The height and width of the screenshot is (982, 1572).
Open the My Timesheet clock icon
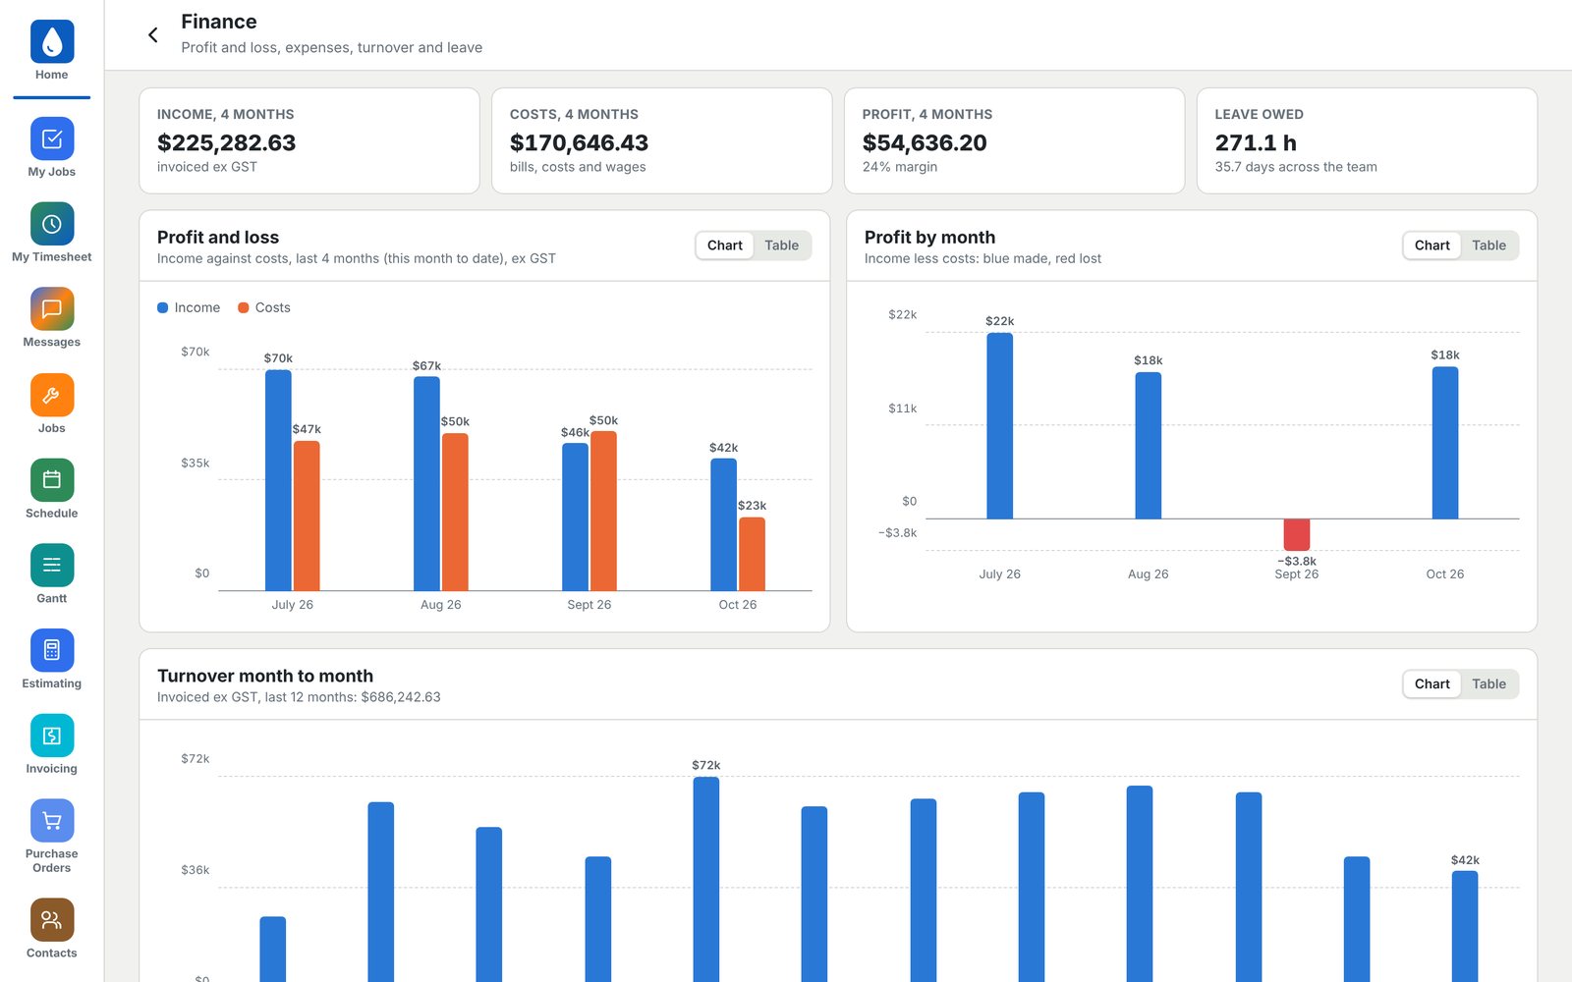point(52,224)
